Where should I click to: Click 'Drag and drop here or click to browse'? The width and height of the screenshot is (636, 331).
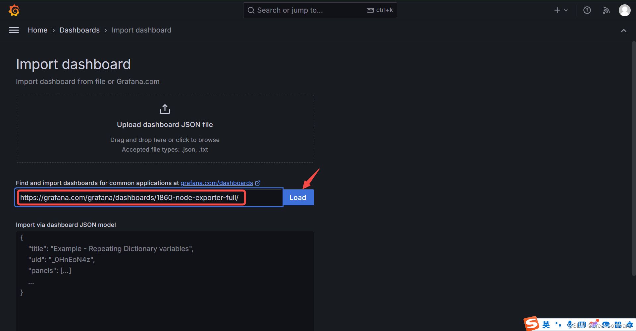165,140
